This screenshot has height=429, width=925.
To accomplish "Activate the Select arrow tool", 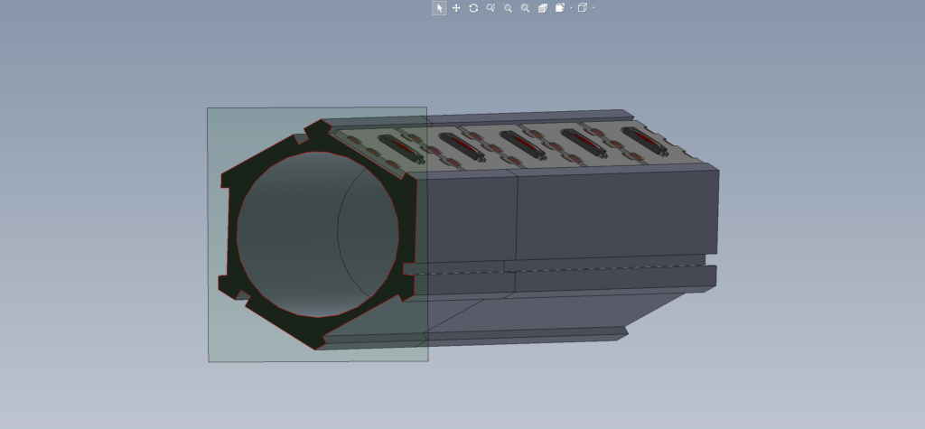I will pyautogui.click(x=439, y=8).
